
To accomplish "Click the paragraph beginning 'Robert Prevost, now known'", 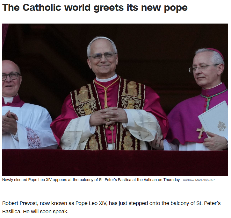I will (x=112, y=207).
